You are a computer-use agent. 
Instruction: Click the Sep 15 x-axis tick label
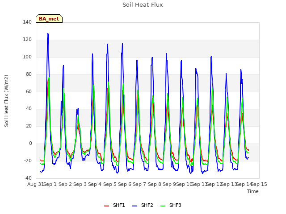(x=259, y=184)
